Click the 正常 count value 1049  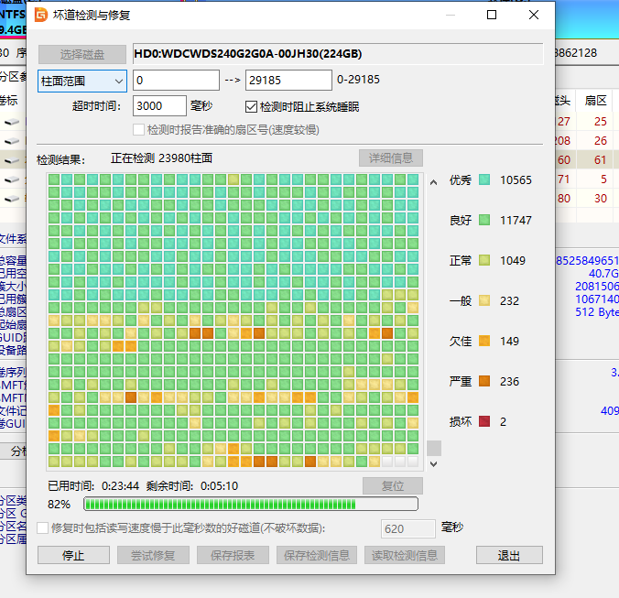pyautogui.click(x=513, y=260)
